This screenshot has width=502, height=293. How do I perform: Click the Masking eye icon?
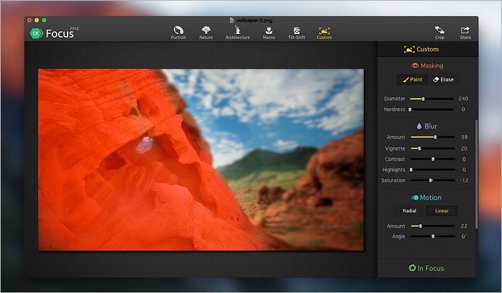click(x=415, y=65)
